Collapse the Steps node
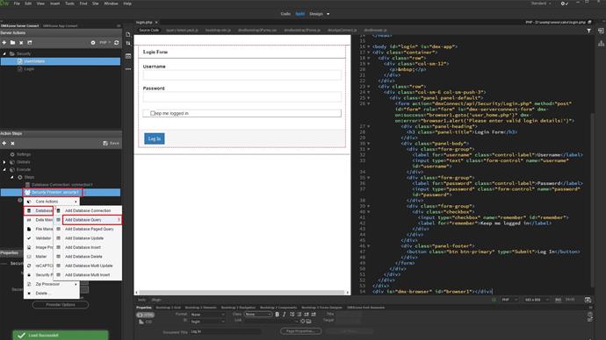The width and height of the screenshot is (606, 340). [x=12, y=177]
